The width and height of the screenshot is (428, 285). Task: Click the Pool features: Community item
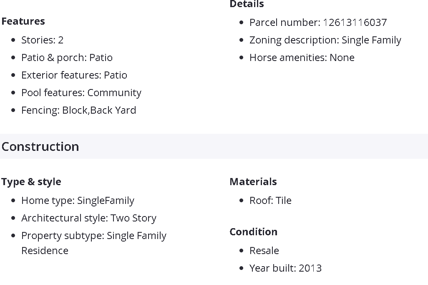point(81,93)
